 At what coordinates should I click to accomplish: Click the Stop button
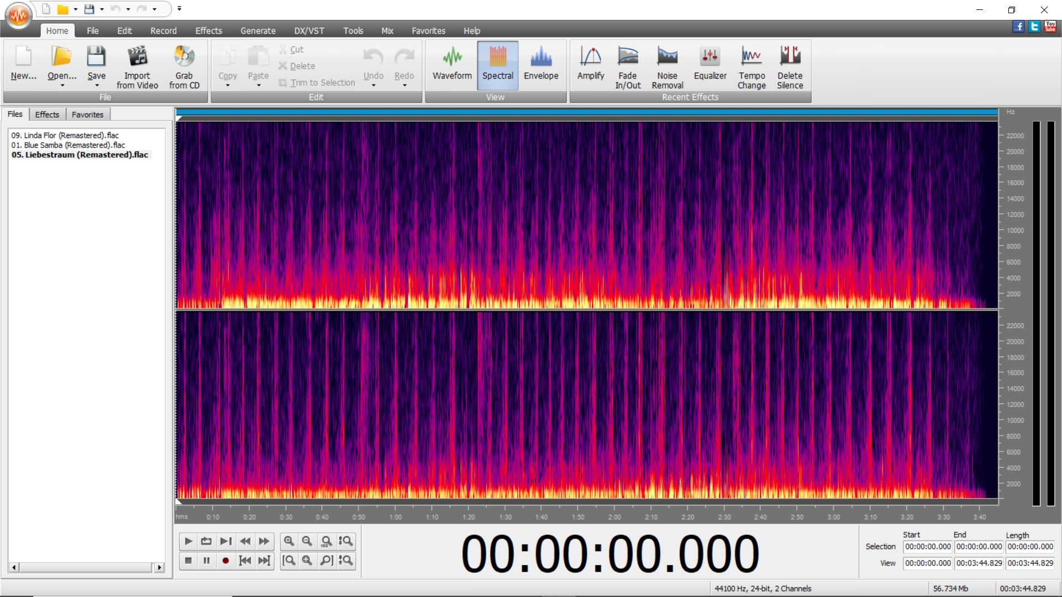(188, 561)
